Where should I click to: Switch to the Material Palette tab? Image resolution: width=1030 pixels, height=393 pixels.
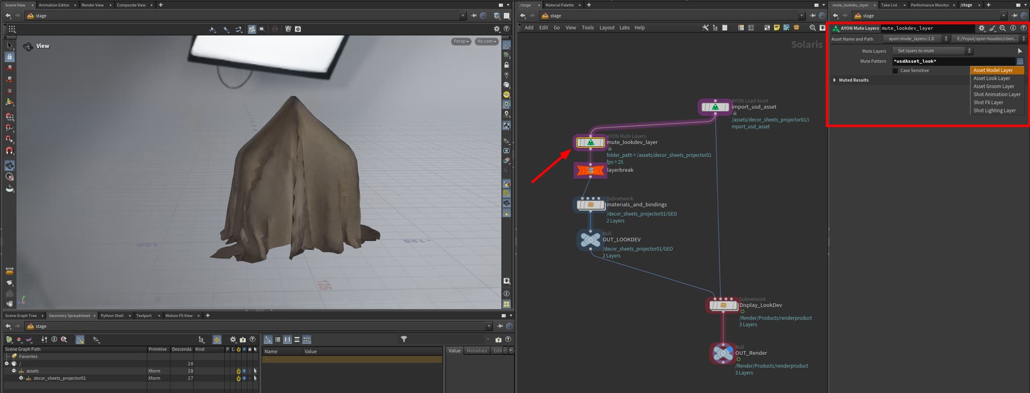560,5
